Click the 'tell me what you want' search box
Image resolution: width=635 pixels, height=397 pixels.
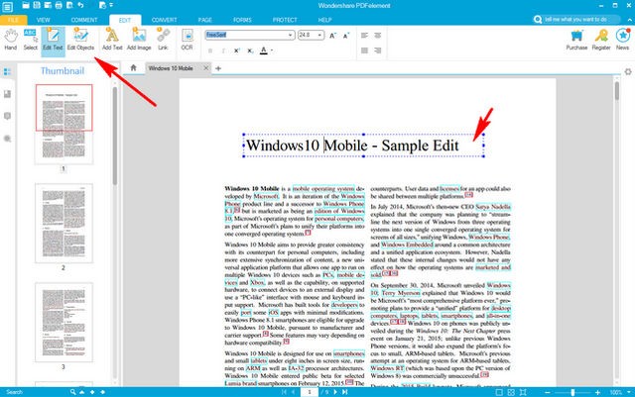pyautogui.click(x=576, y=19)
